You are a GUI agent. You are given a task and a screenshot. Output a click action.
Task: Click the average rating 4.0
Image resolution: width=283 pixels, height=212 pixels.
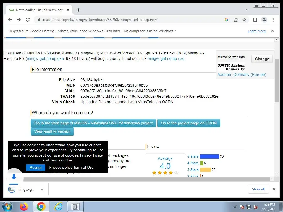tap(165, 166)
